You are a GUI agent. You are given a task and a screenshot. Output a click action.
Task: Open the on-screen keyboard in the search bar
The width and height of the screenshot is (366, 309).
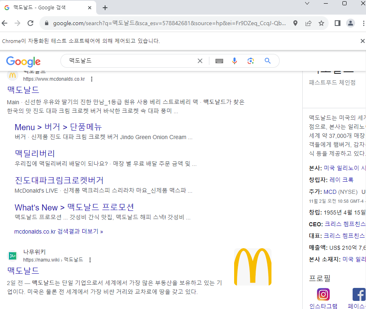click(x=219, y=60)
